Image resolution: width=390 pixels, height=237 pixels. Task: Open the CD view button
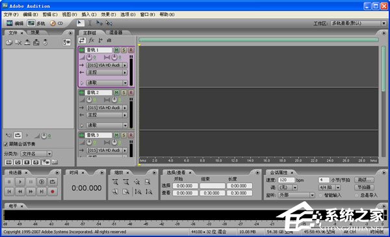click(x=57, y=23)
